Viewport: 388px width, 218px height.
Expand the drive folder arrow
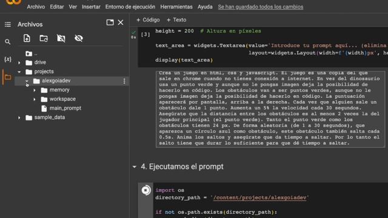tap(19, 62)
